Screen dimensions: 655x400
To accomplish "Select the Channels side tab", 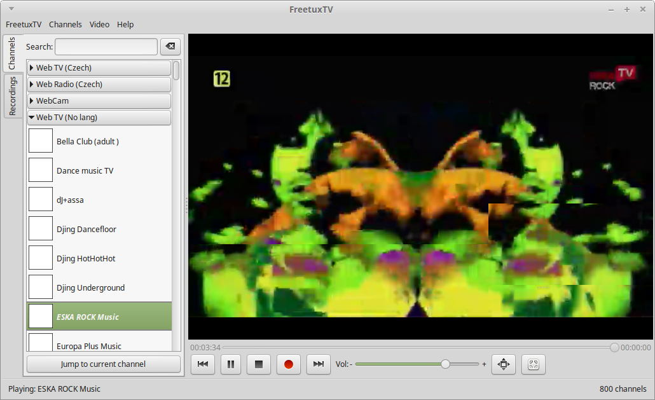I will tap(11, 53).
